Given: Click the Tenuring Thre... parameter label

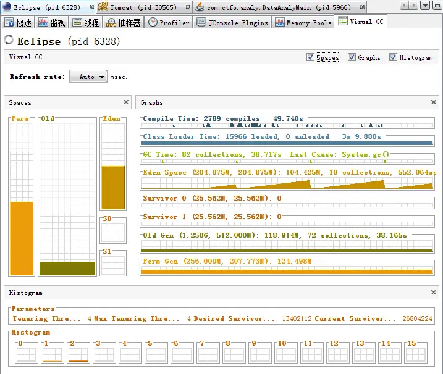Looking at the screenshot, I should (x=46, y=318).
